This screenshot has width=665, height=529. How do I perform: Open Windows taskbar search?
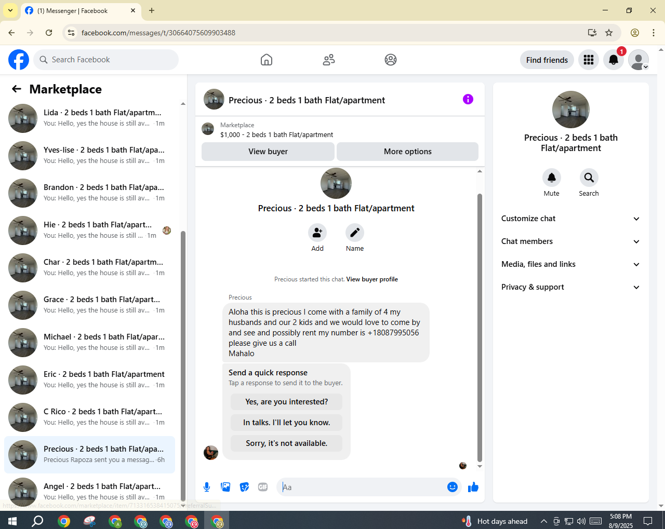(x=37, y=521)
